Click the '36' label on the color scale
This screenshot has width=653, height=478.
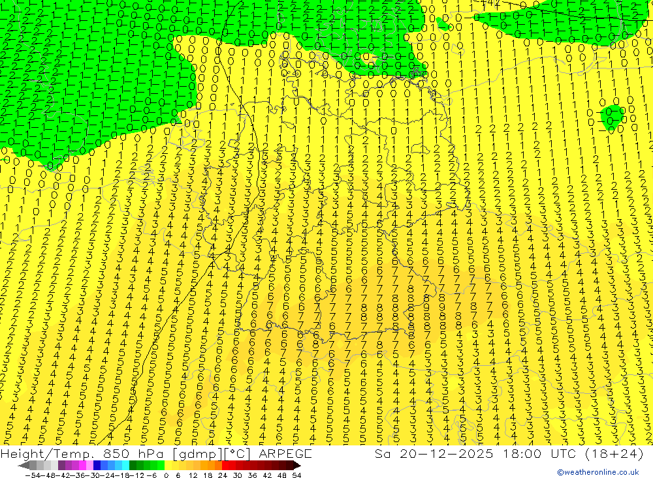252,475
